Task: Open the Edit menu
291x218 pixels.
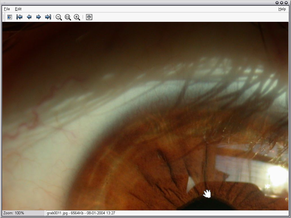Action: click(x=18, y=9)
